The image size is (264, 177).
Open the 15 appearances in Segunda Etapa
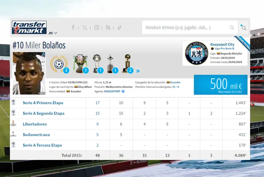[x=98, y=113]
